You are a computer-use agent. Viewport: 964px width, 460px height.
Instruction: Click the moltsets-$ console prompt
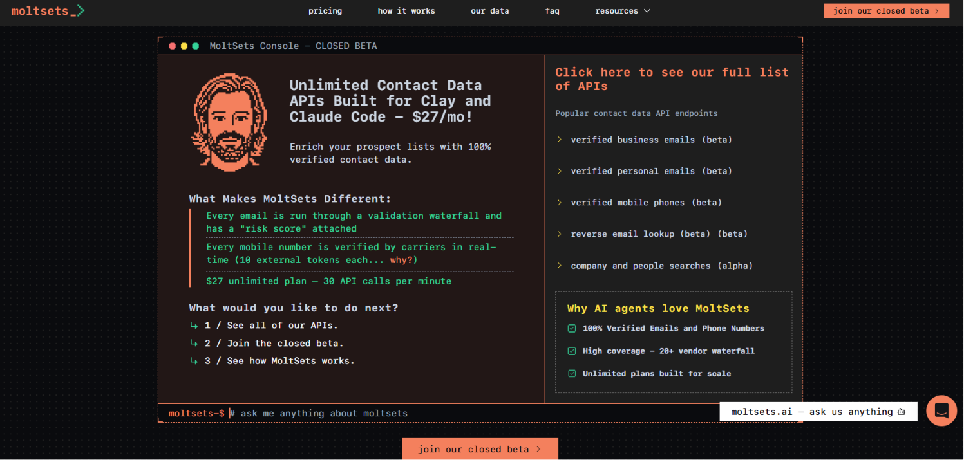[x=196, y=413]
